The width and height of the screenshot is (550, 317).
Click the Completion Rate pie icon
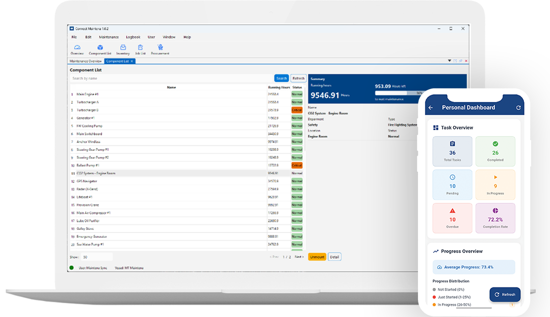(495, 210)
